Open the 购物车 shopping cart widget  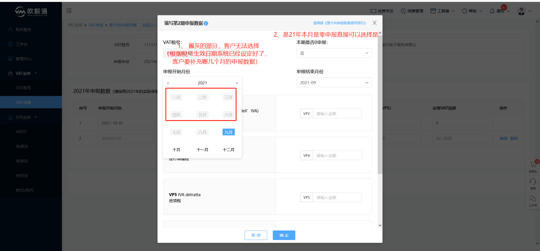click(532, 167)
